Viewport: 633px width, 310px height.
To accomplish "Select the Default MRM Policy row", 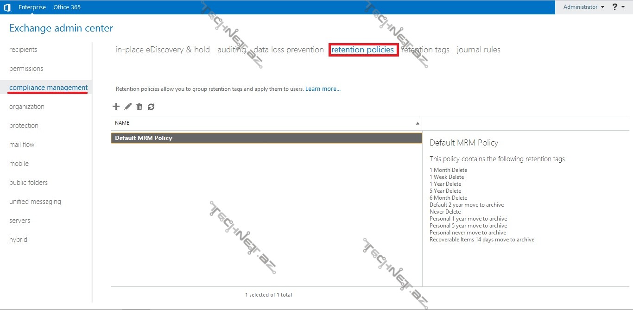I will 266,138.
